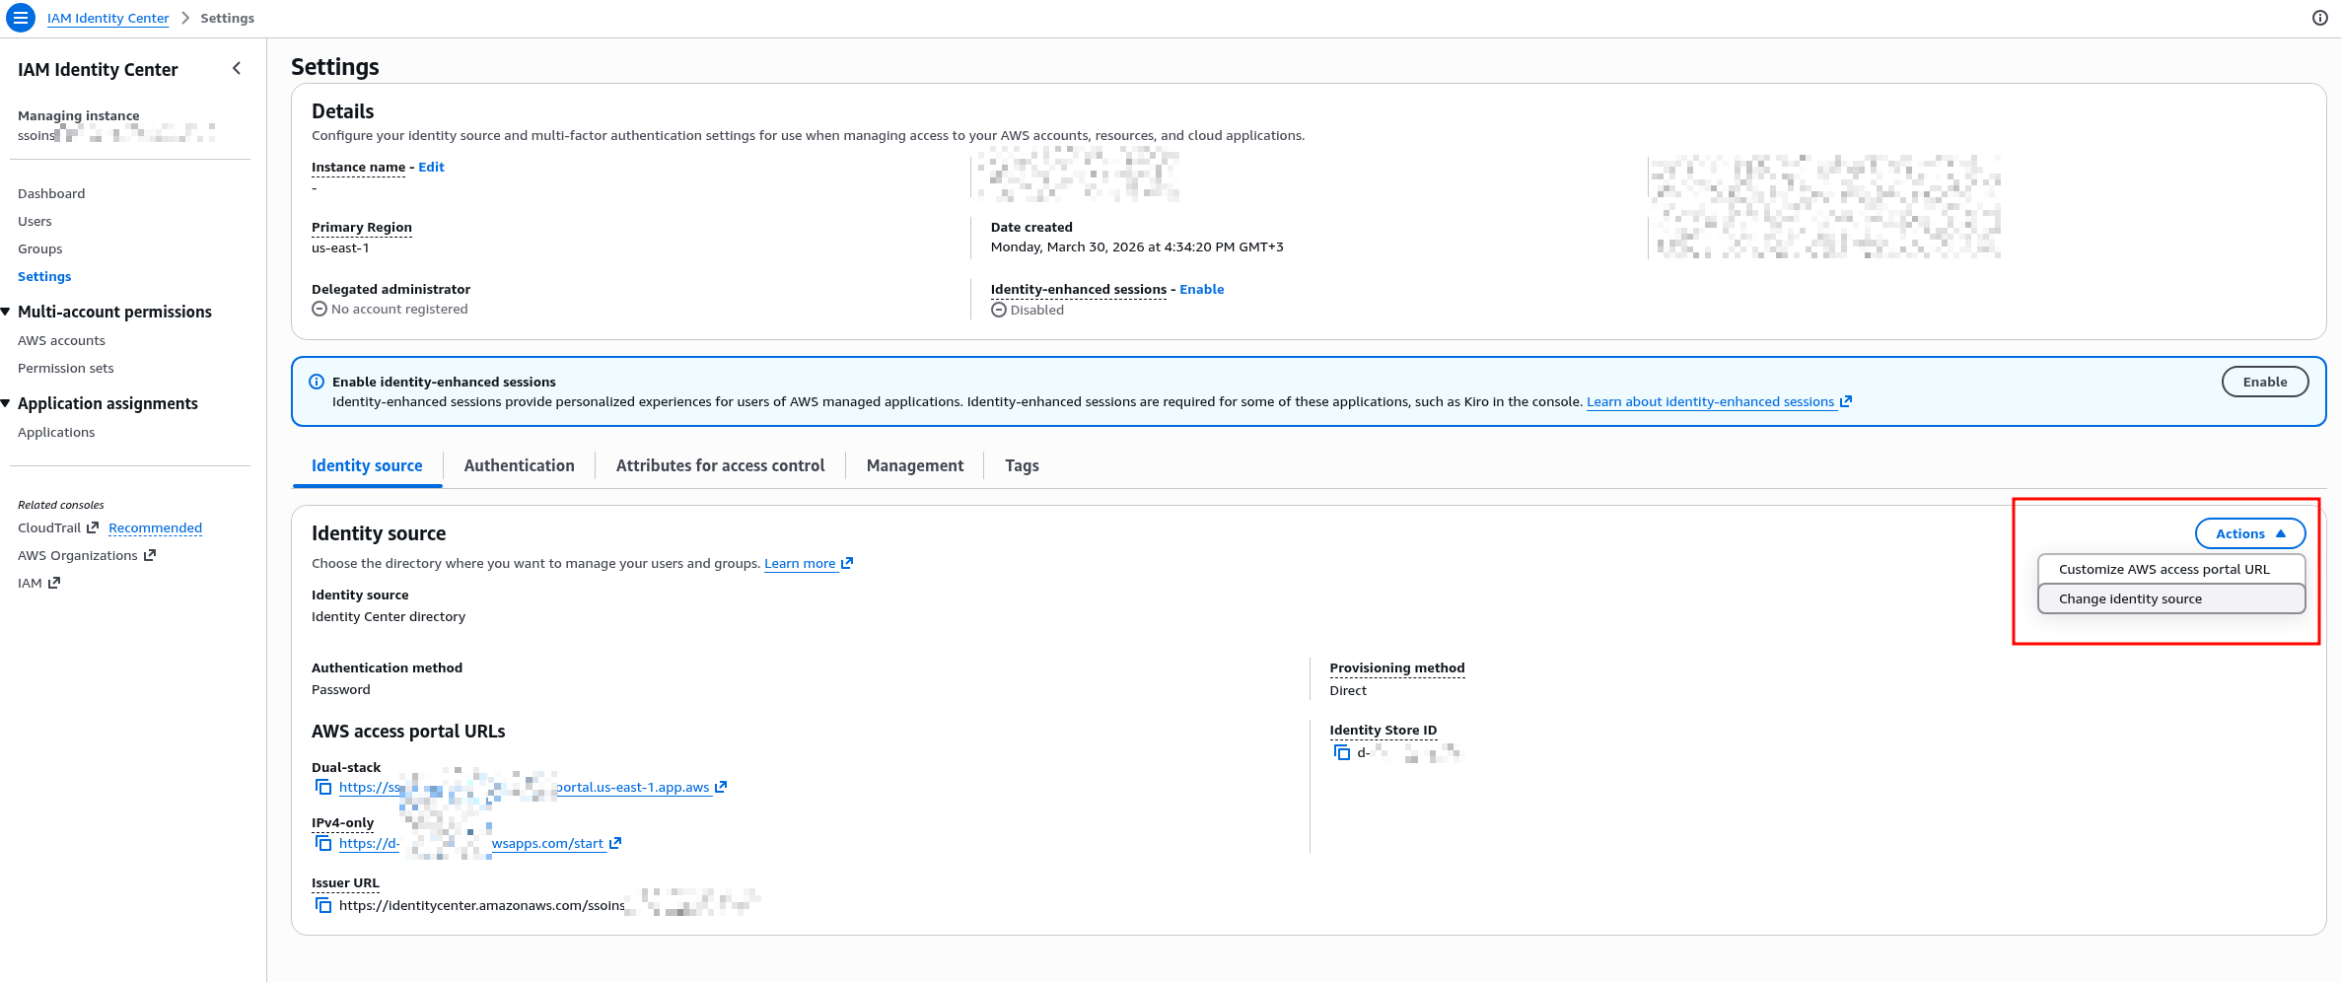Copy the IPv4-only portal URL
Viewport: 2341px width, 982px height.
(x=323, y=843)
